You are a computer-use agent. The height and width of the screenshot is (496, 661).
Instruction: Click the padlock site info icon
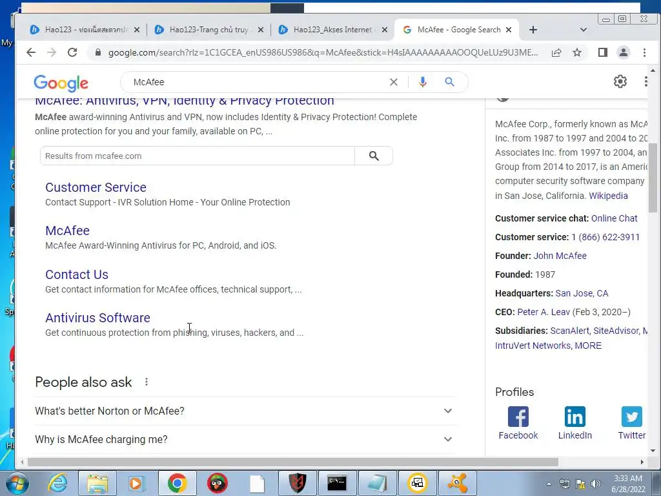pos(98,52)
